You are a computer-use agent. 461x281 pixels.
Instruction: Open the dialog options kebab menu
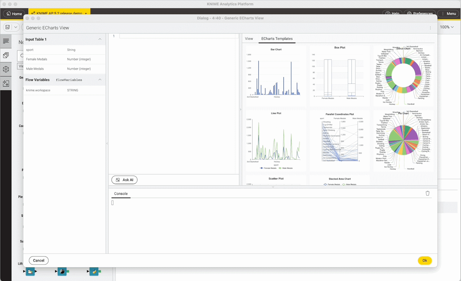[x=430, y=28]
